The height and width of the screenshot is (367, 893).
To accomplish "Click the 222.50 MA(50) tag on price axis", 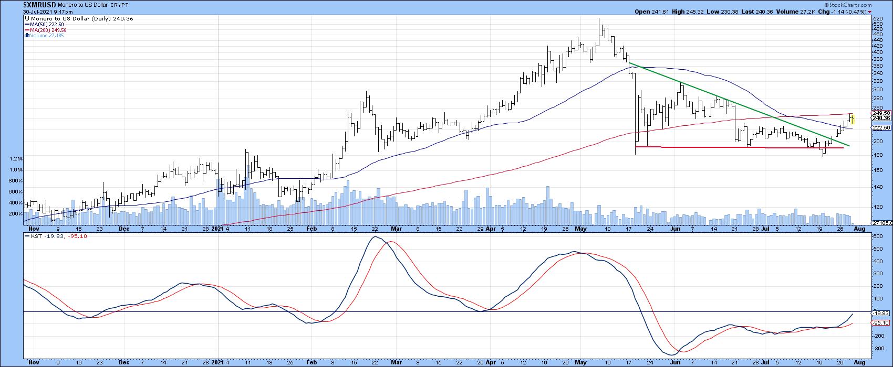I will (x=880, y=127).
